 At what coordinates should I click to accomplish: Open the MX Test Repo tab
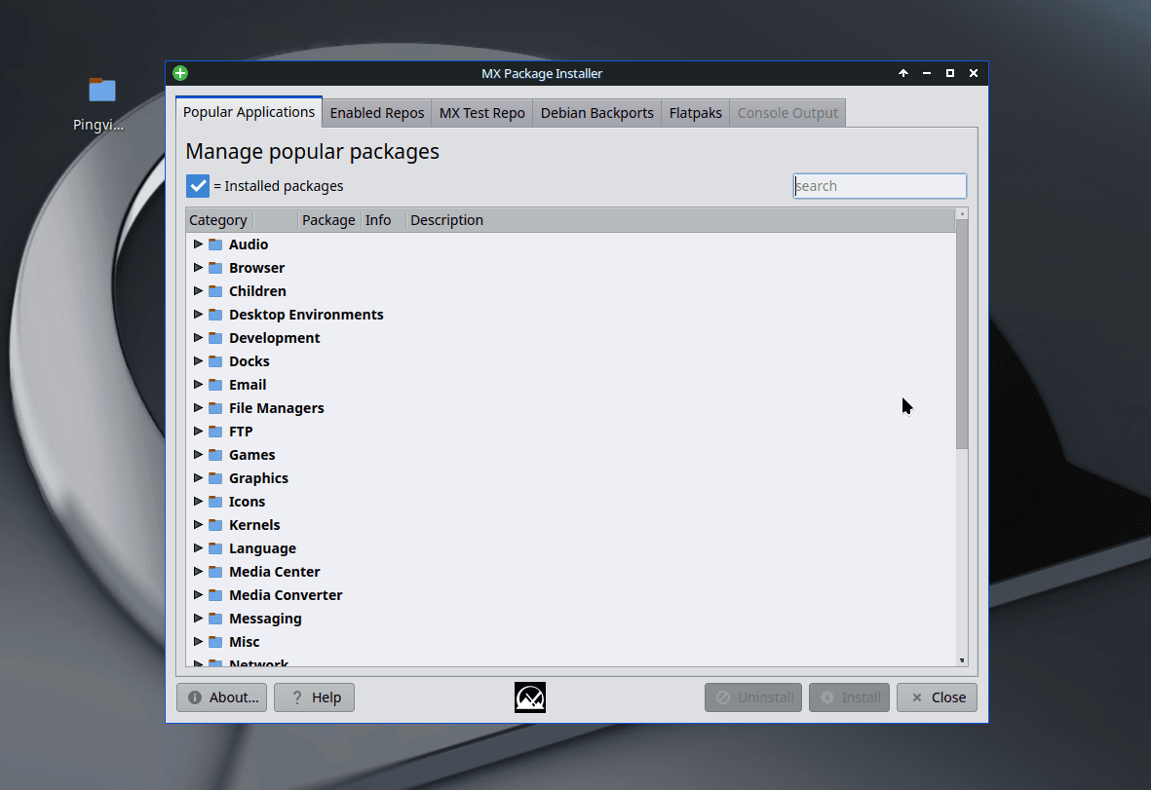pyautogui.click(x=482, y=113)
